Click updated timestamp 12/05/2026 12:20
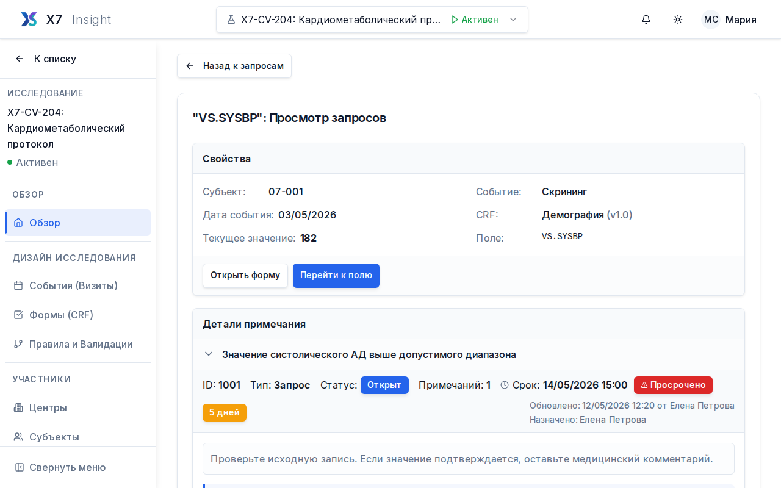 tap(618, 406)
